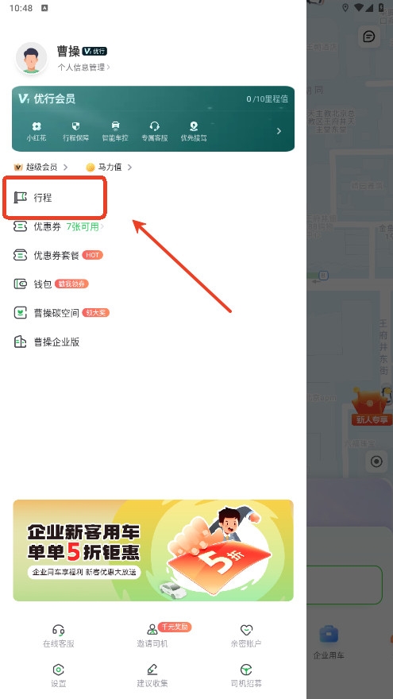
Task: Open 设置 settings at bottom
Action: [x=59, y=676]
